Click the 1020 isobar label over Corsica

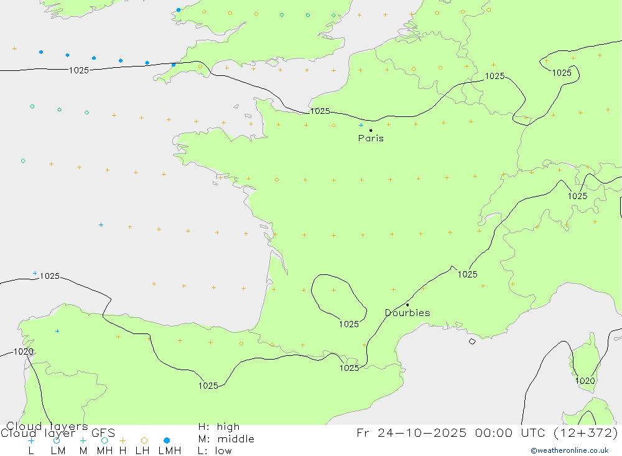pyautogui.click(x=585, y=381)
